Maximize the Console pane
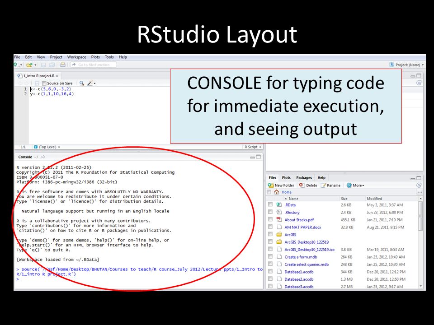This screenshot has height=325, width=434. coord(259,157)
